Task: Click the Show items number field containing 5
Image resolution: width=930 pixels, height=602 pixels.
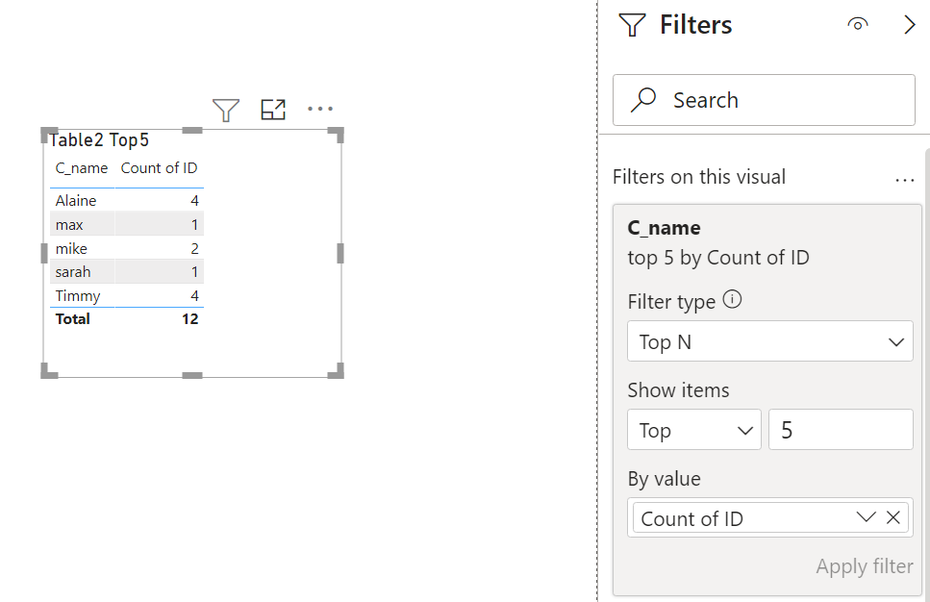Action: [x=841, y=430]
